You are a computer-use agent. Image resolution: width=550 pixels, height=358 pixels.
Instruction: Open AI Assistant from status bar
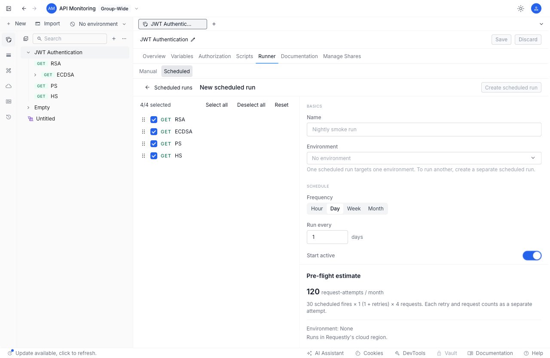[x=326, y=353]
